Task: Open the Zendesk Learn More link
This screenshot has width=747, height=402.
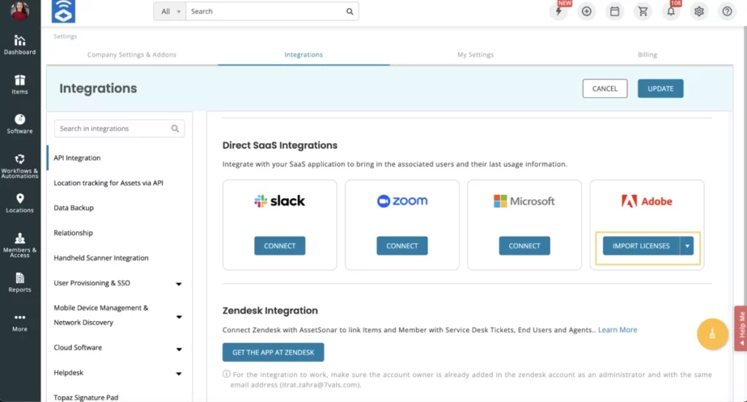Action: coord(617,330)
